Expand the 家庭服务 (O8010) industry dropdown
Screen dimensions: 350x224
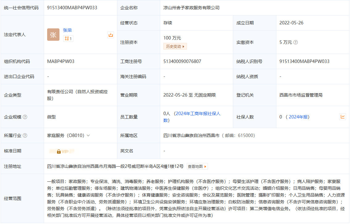point(88,135)
